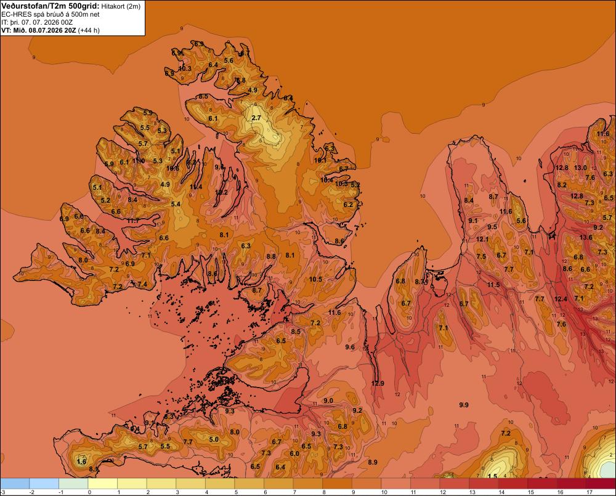Click the 11.7 temperature value on map
This screenshot has width=616, height=496.
click(133, 221)
